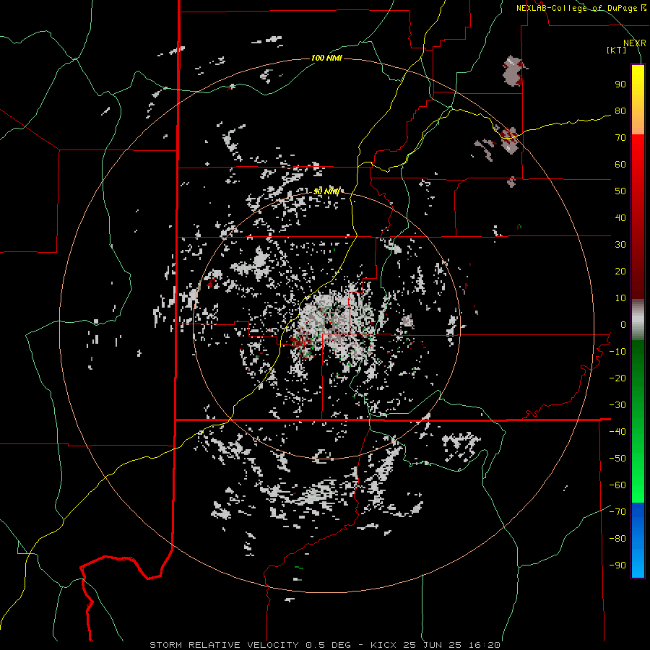
Task: Click the 80 value on velocity scale
Action: click(620, 111)
